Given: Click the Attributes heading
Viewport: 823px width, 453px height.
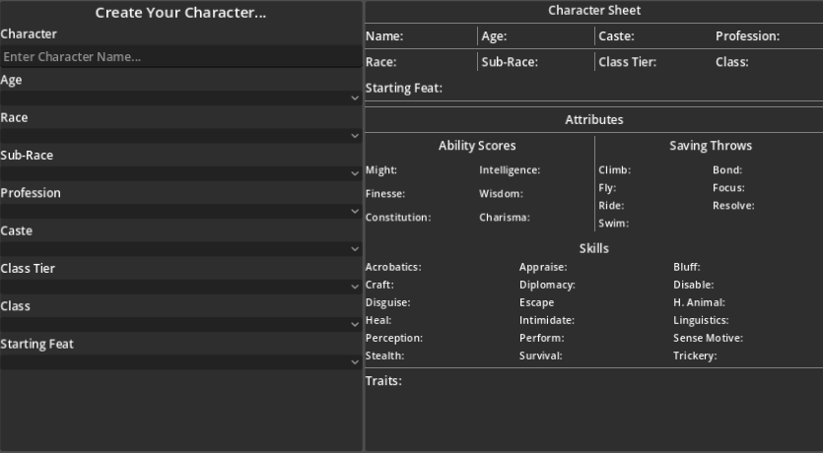Looking at the screenshot, I should coord(594,120).
